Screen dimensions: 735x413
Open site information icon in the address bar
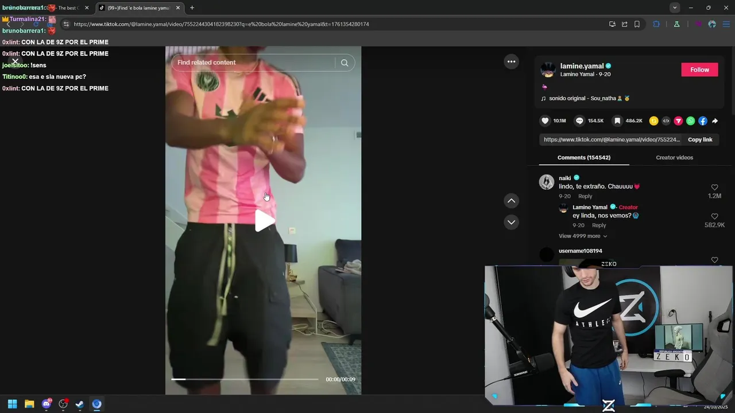click(66, 24)
